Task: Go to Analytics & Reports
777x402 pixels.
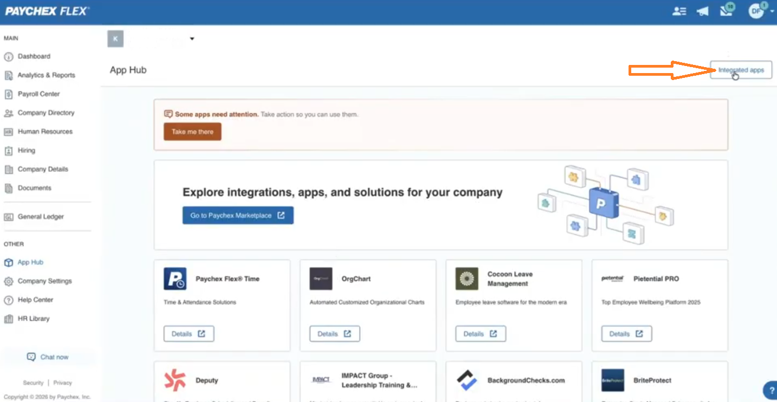Action: (x=46, y=75)
